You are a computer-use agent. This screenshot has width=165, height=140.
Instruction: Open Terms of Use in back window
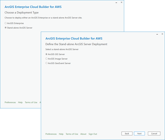31,102
